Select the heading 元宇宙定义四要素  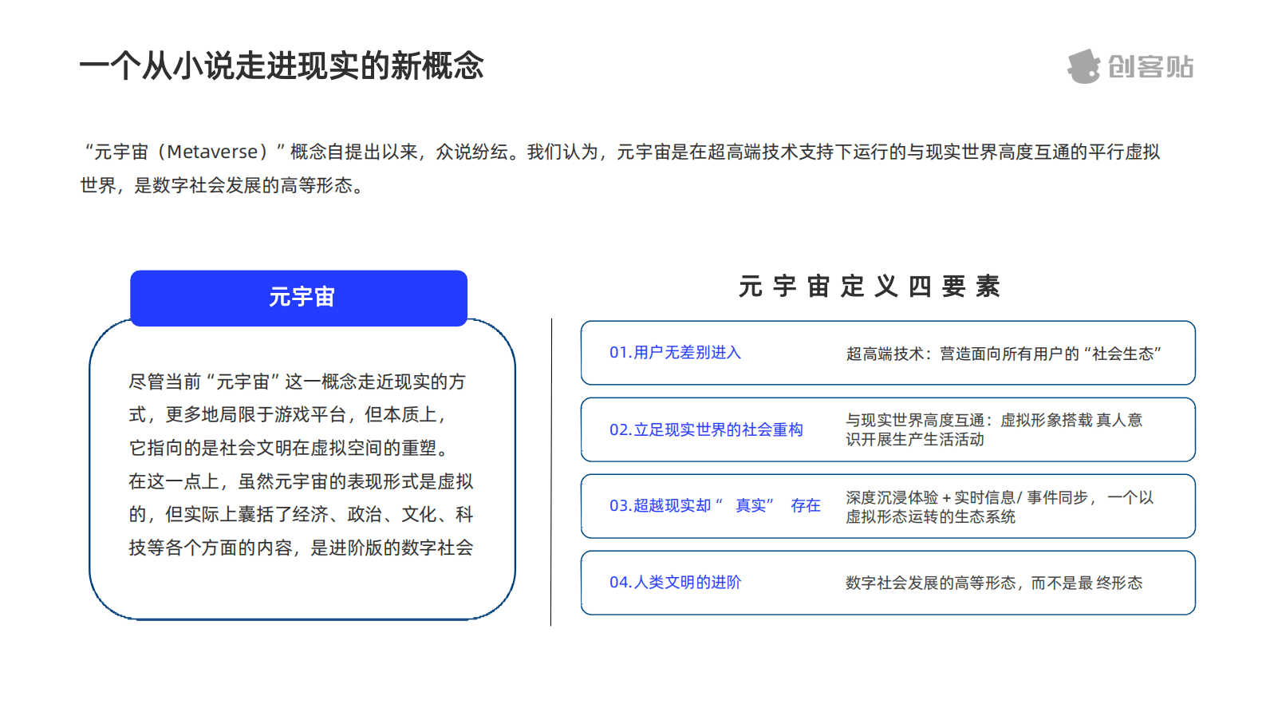coord(869,286)
